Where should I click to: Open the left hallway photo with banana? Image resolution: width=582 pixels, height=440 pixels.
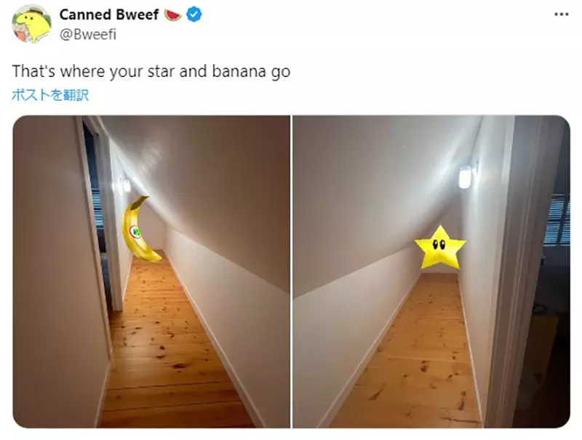coord(151,272)
